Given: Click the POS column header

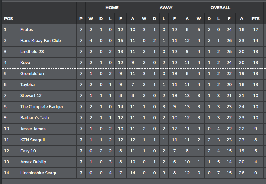Looking at the screenshot, I should [x=9, y=19].
